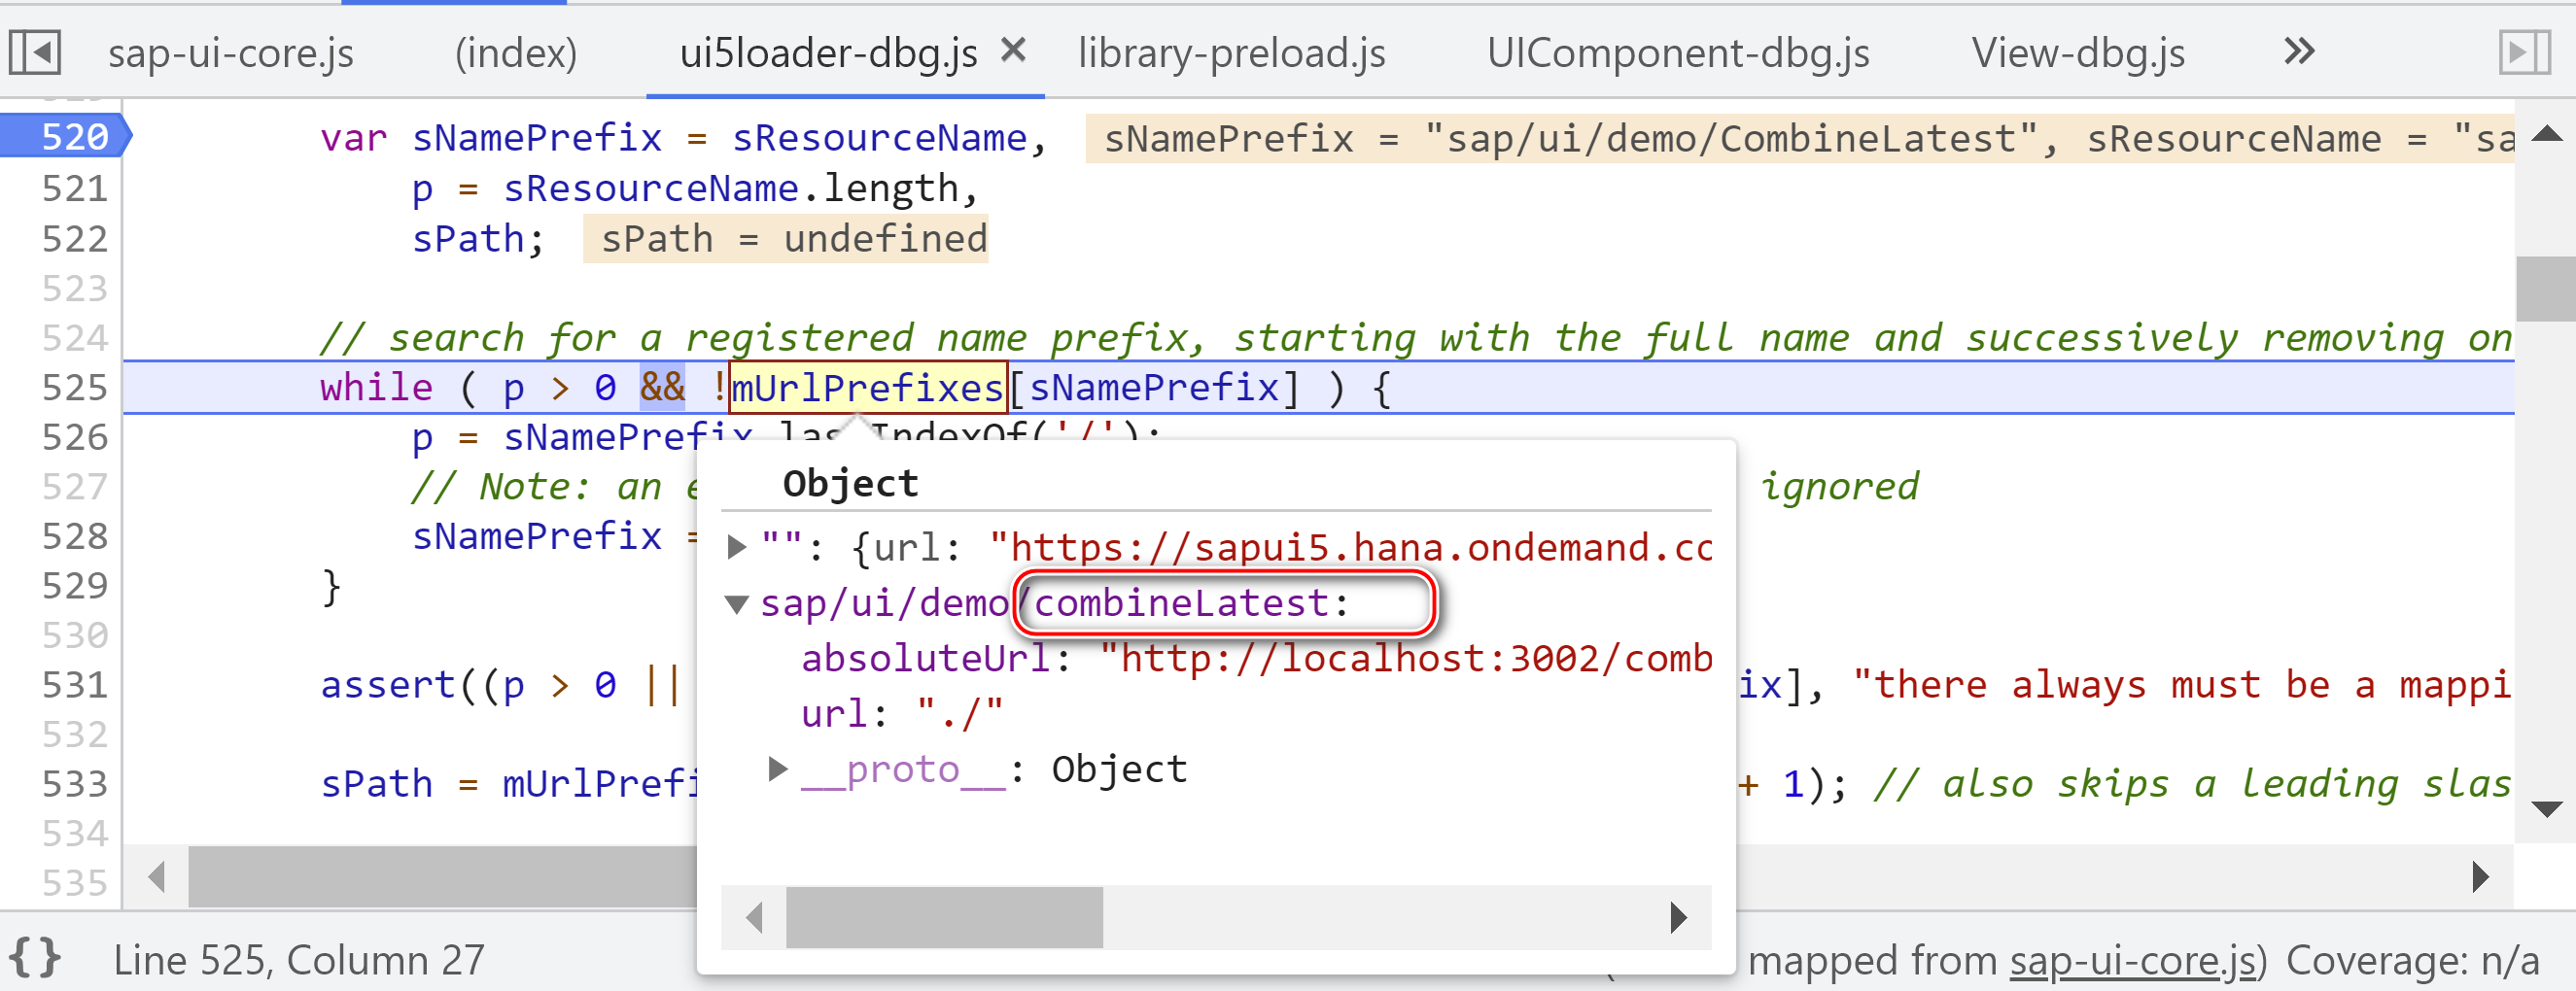Select the ui5loader-dbg.js tab
2576x991 pixels.
click(x=828, y=52)
